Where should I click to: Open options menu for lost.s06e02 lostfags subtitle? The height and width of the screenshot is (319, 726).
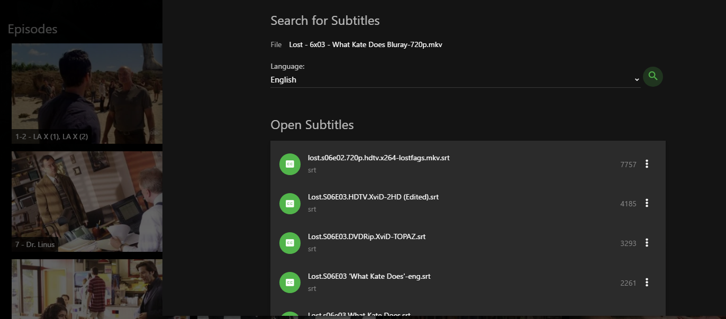647,164
